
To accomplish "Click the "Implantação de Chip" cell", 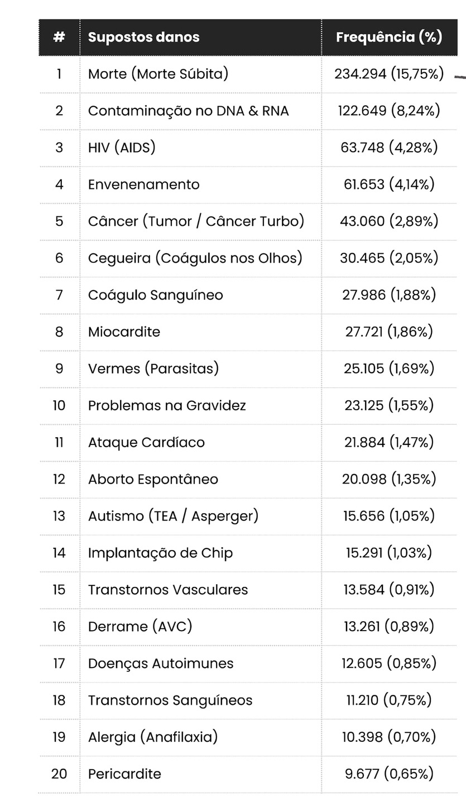I will pyautogui.click(x=160, y=553).
